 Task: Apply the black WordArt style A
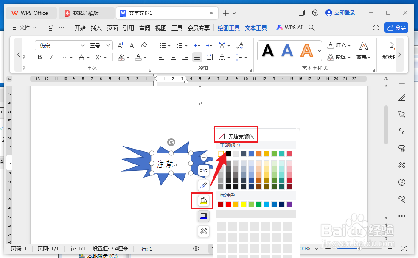pyautogui.click(x=268, y=50)
